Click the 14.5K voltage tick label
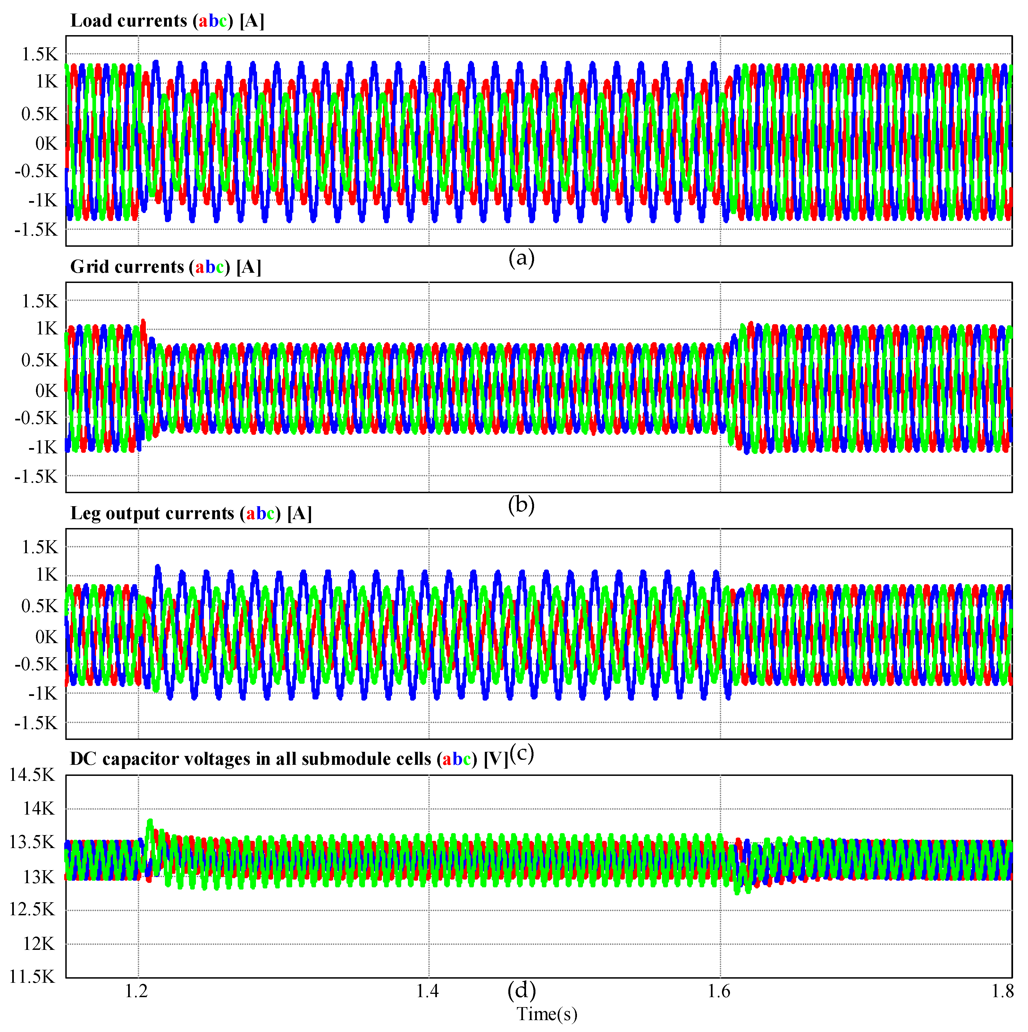1028x1032 pixels. (32, 775)
